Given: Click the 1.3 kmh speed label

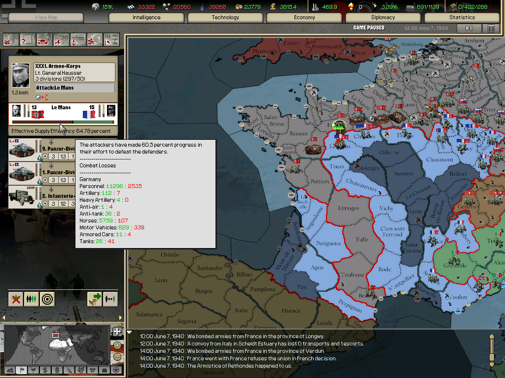Looking at the screenshot, I should (x=20, y=93).
